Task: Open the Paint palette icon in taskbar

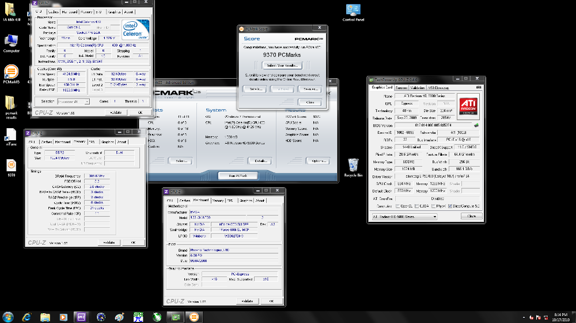Action: click(119, 317)
